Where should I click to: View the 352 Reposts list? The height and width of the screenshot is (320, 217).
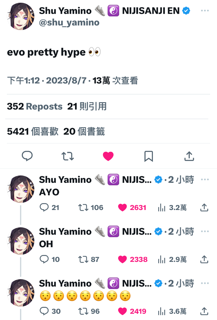(x=35, y=106)
